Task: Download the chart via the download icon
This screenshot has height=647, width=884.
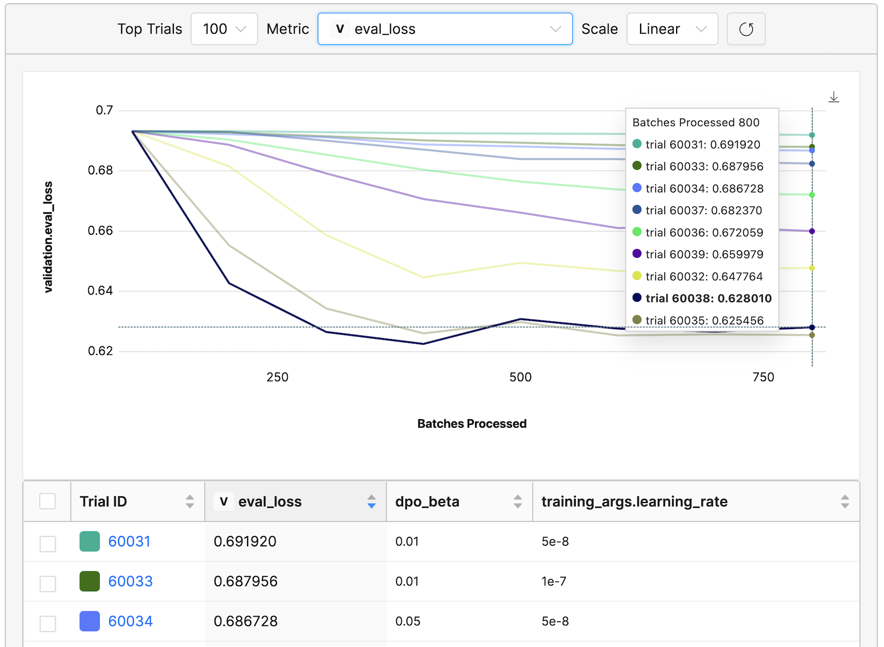Action: click(834, 96)
